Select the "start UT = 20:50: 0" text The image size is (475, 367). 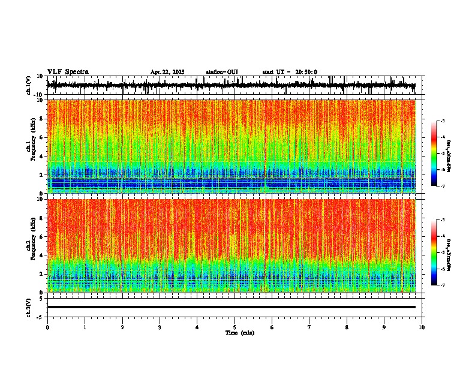pyautogui.click(x=290, y=72)
